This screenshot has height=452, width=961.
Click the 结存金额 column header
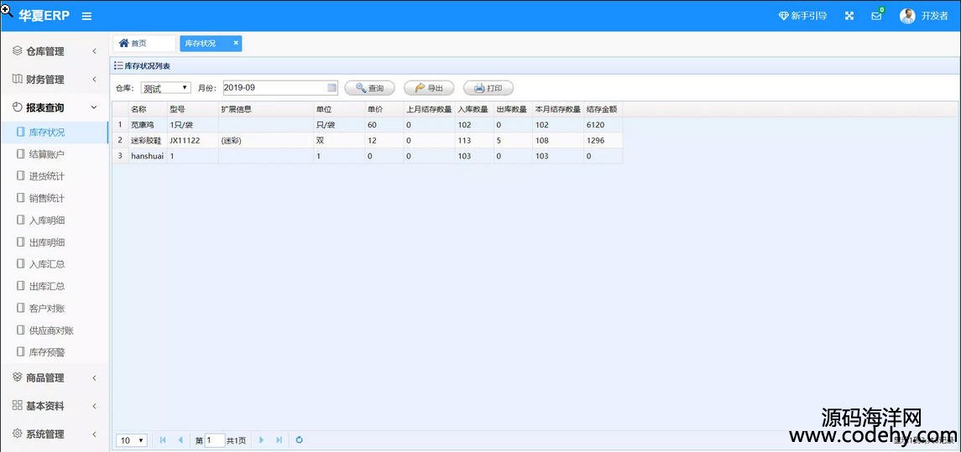[x=603, y=110]
